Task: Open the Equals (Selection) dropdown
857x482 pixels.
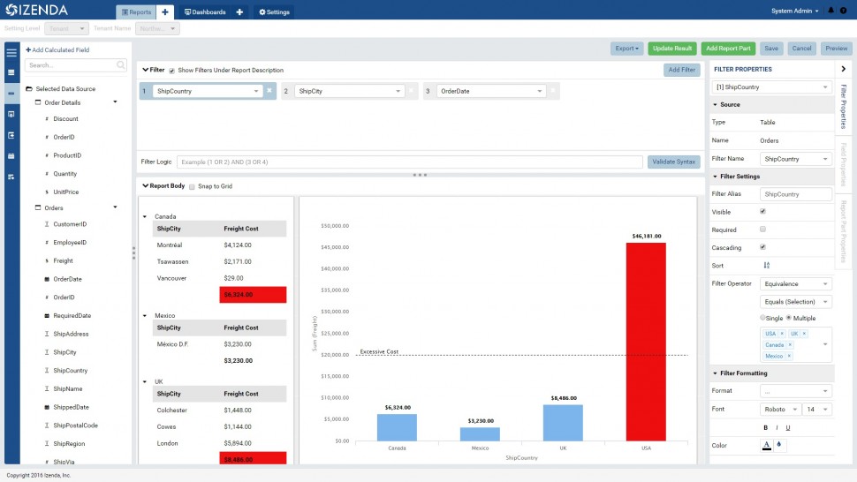Action: [796, 301]
